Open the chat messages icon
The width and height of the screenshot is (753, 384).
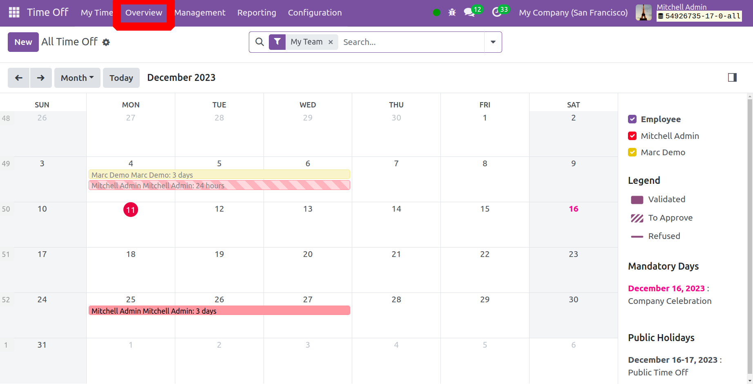[469, 13]
